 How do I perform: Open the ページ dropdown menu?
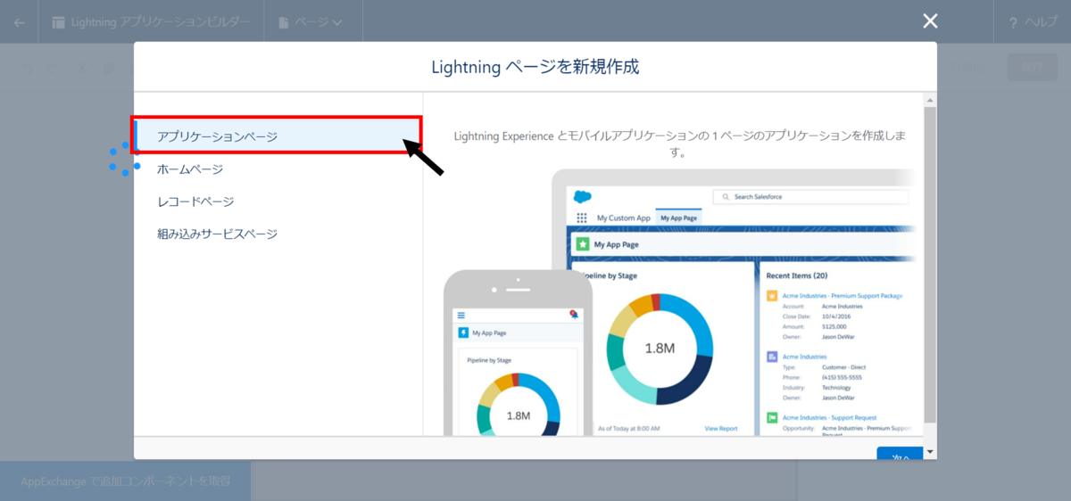pyautogui.click(x=311, y=22)
